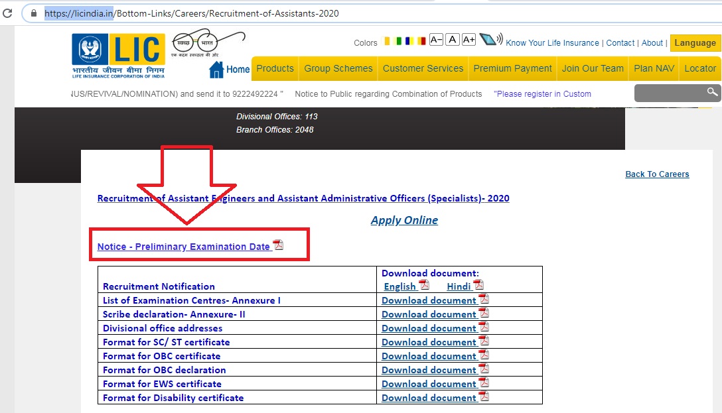The image size is (722, 413).
Task: Click PDF icon in OBC certificate row
Action: pos(484,355)
